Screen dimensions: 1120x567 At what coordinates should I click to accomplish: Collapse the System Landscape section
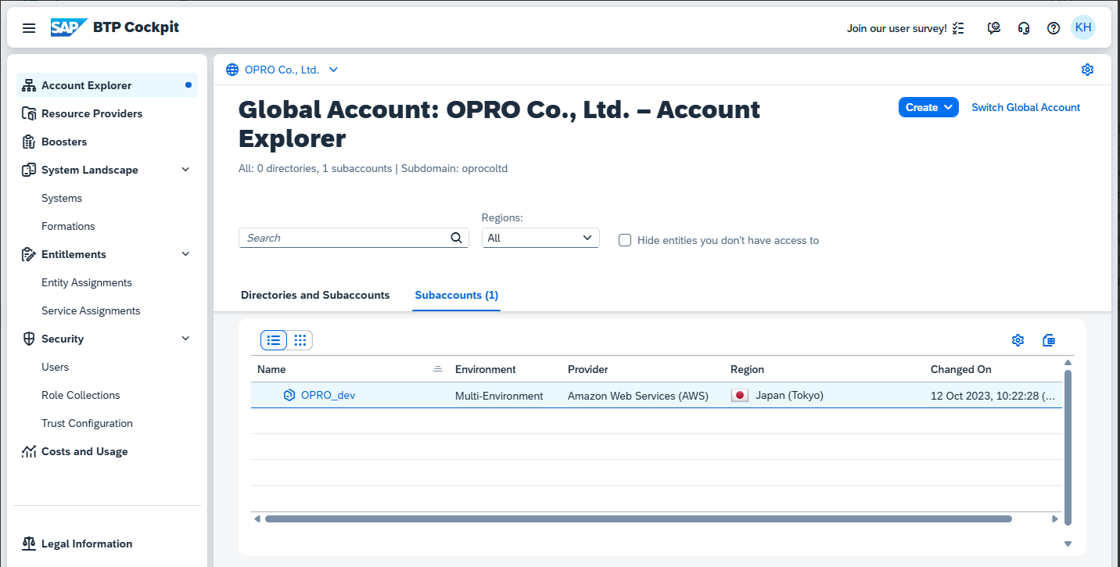pyautogui.click(x=185, y=170)
